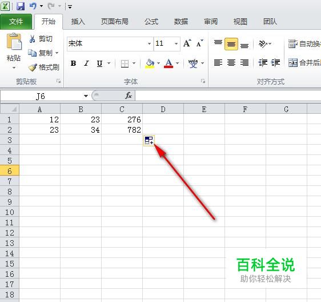
Task: Expand the underline style dropdown
Action: point(109,63)
